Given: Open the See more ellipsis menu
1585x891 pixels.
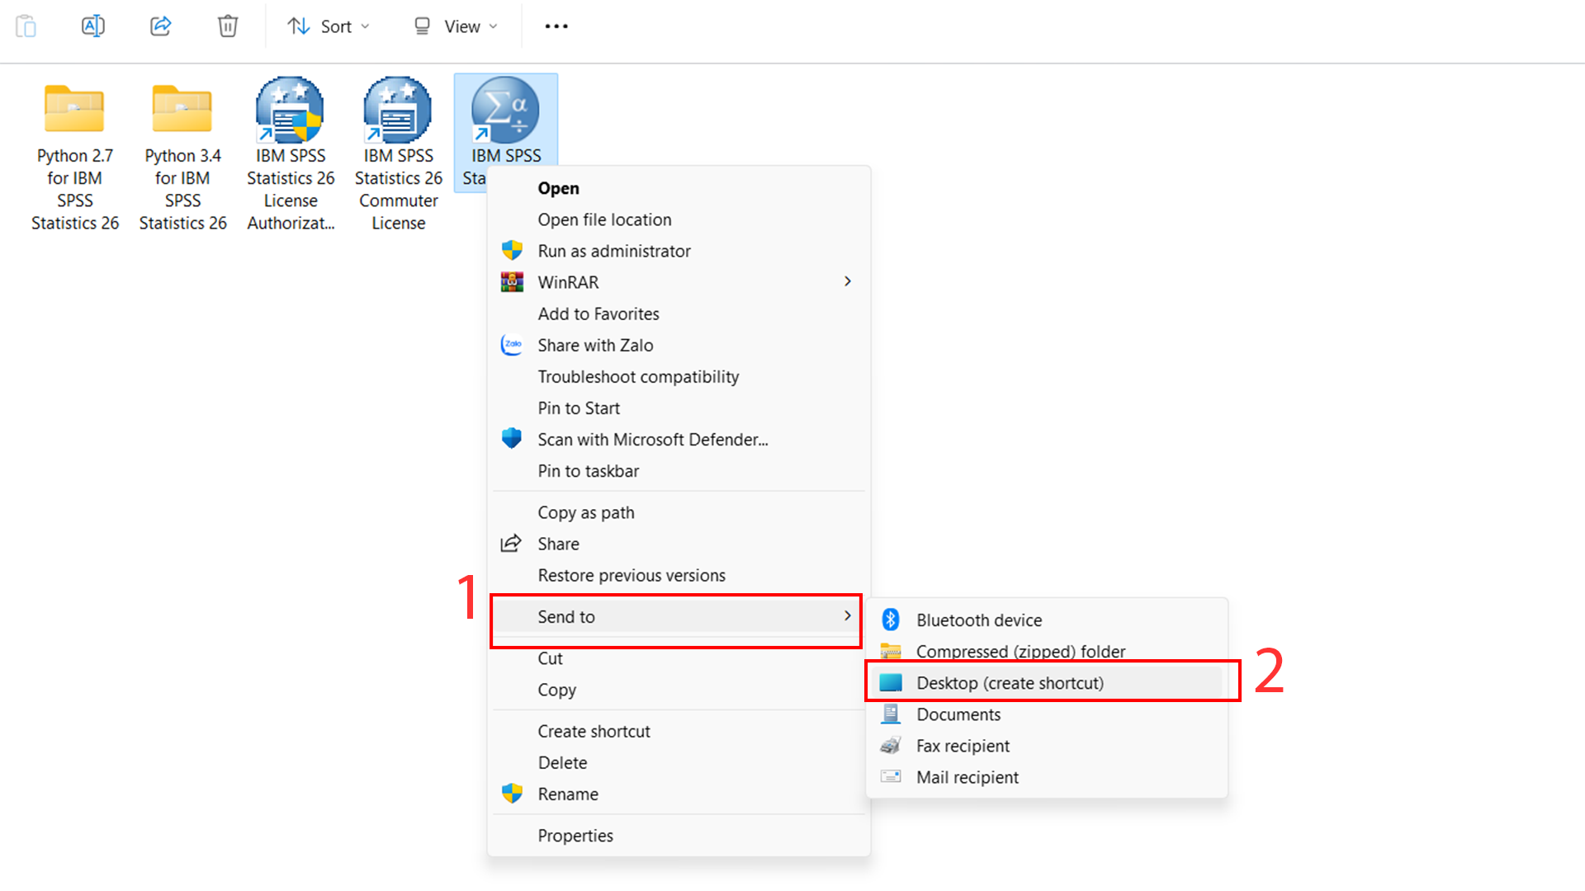Looking at the screenshot, I should [x=556, y=26].
